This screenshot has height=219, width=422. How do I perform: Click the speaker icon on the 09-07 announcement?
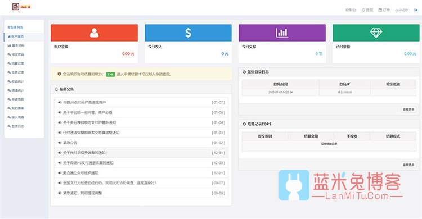pyautogui.click(x=60, y=183)
